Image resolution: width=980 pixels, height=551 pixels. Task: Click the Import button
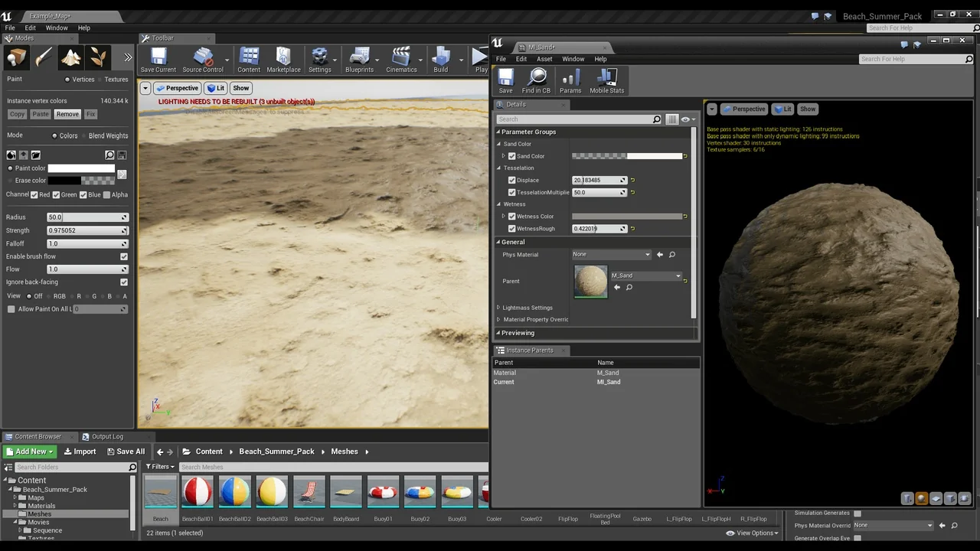(80, 452)
